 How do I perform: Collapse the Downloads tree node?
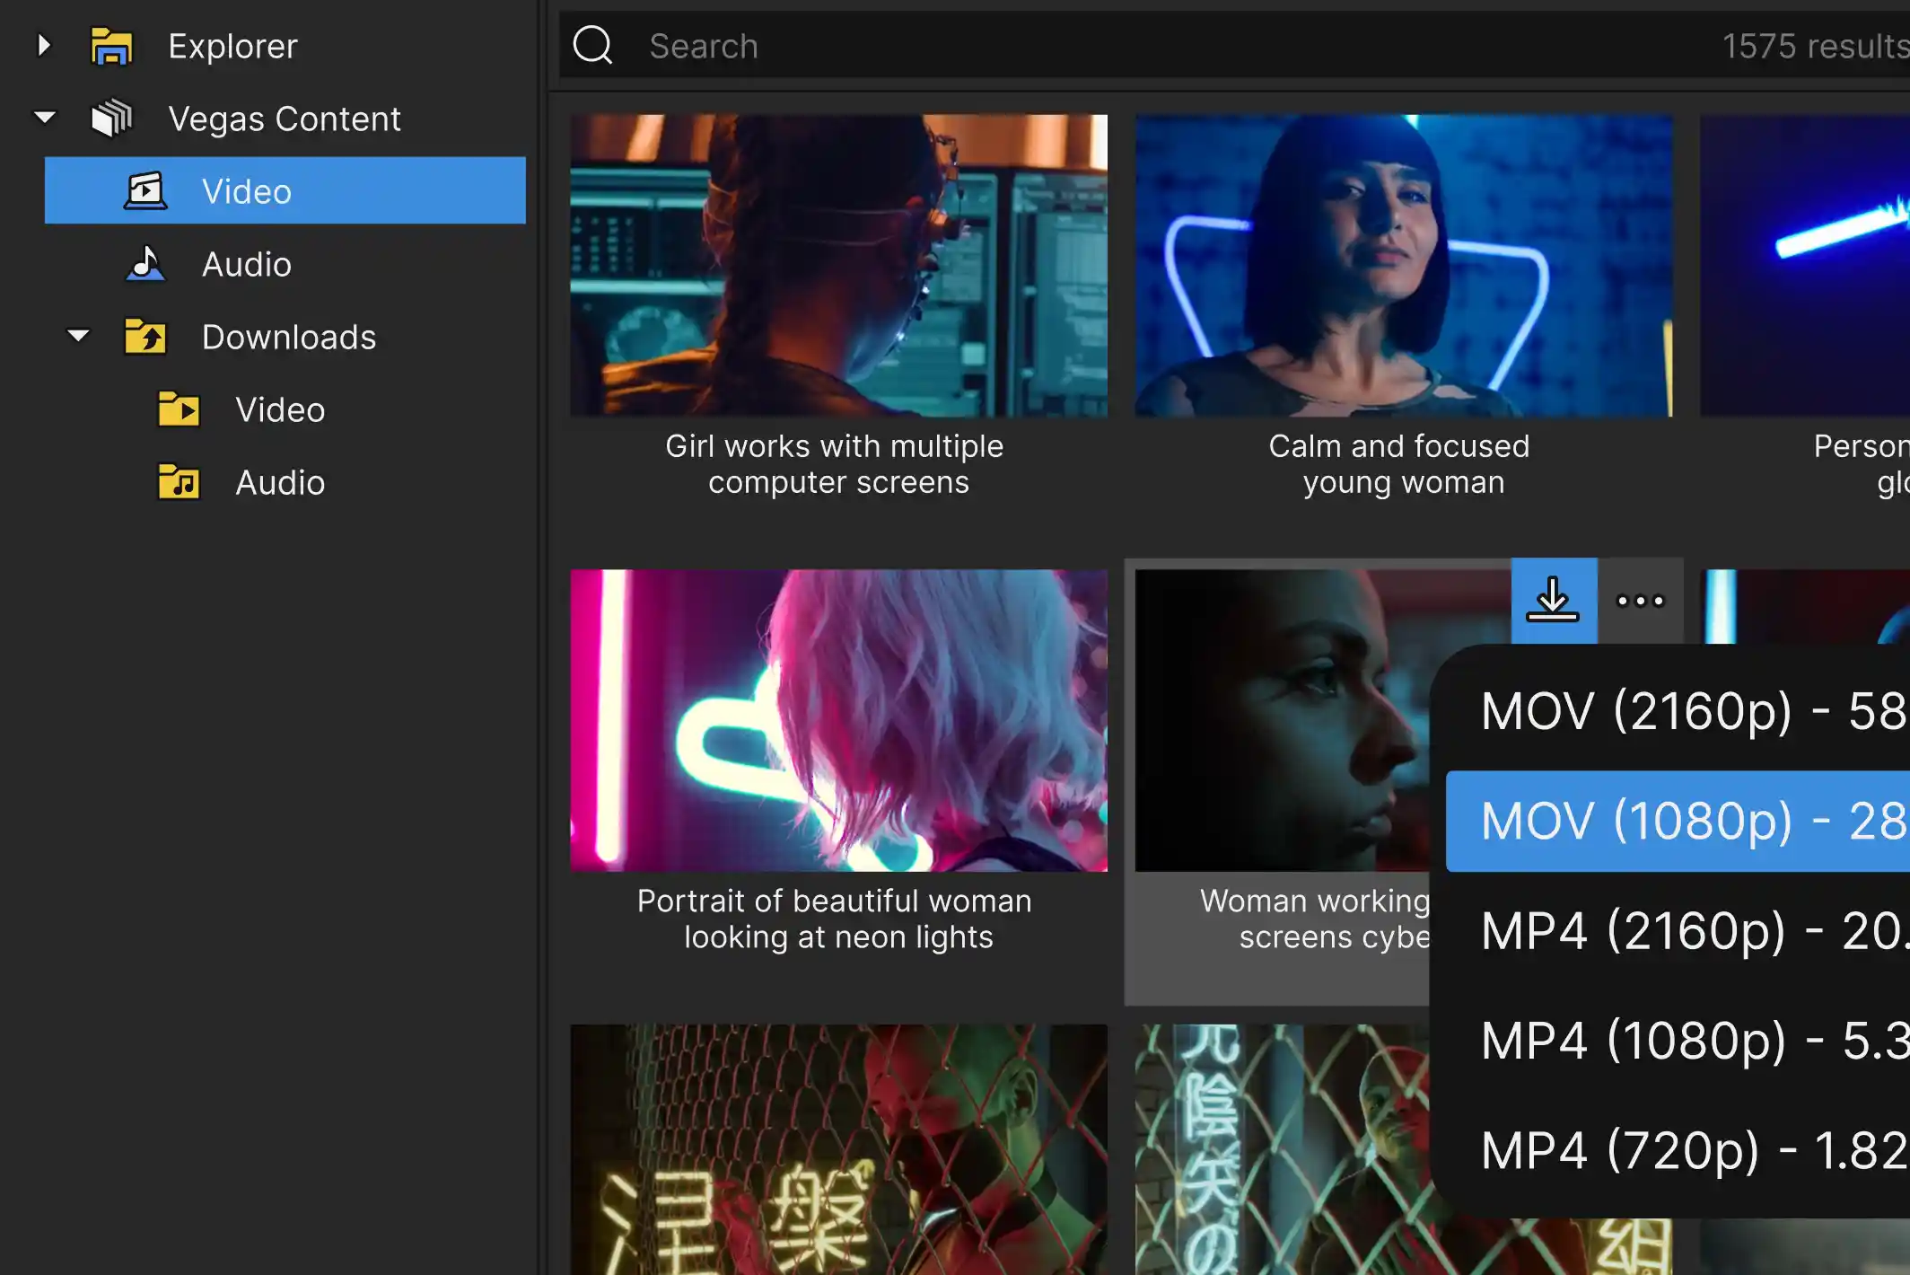click(78, 336)
